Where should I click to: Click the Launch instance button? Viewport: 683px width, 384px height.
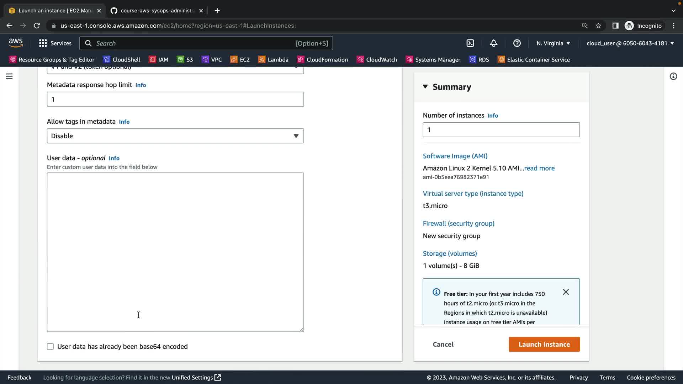coord(544,344)
